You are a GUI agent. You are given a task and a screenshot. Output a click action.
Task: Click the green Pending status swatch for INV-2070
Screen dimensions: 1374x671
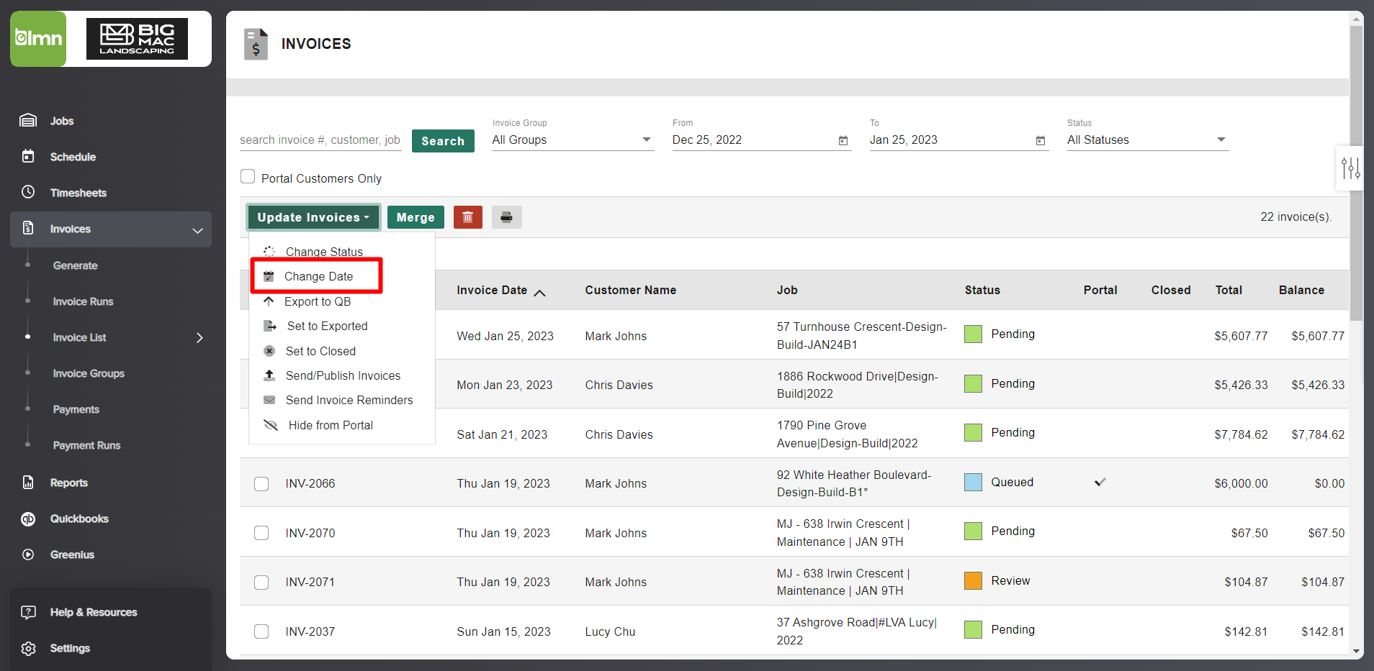pos(973,531)
